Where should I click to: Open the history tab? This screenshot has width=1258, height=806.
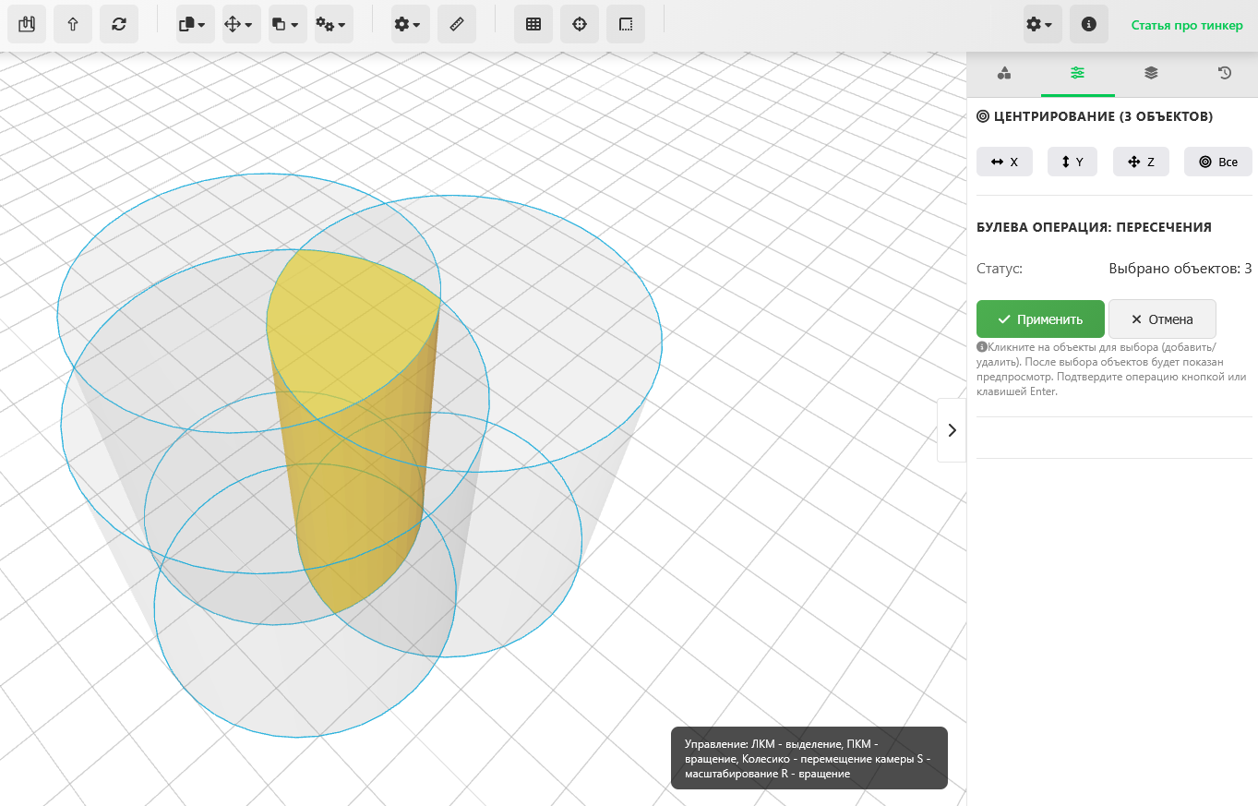tap(1225, 73)
